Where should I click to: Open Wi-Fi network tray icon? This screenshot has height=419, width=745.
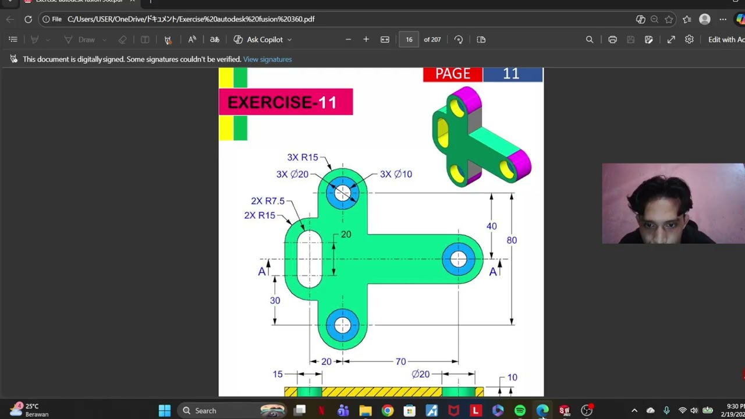(682, 411)
